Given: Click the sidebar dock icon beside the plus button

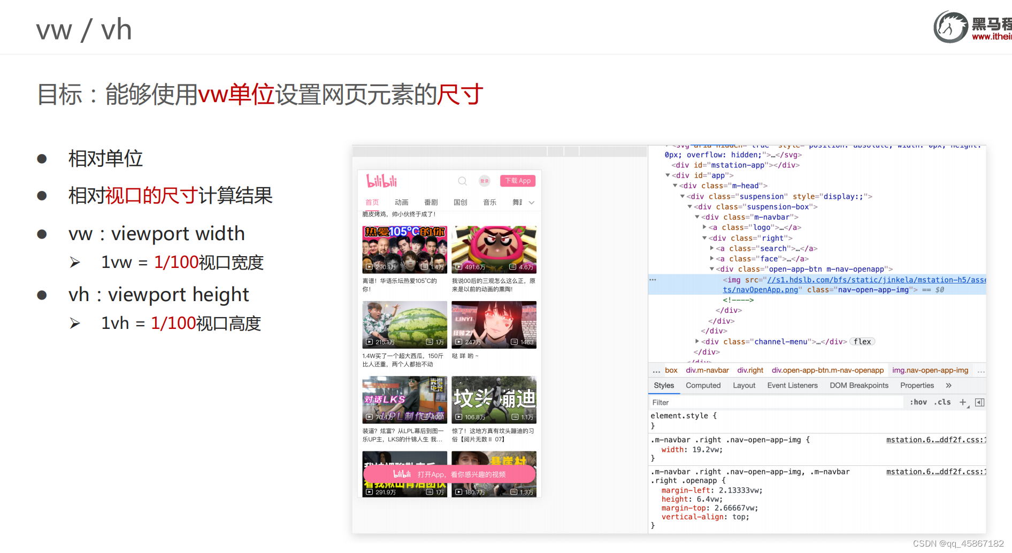Looking at the screenshot, I should (980, 402).
